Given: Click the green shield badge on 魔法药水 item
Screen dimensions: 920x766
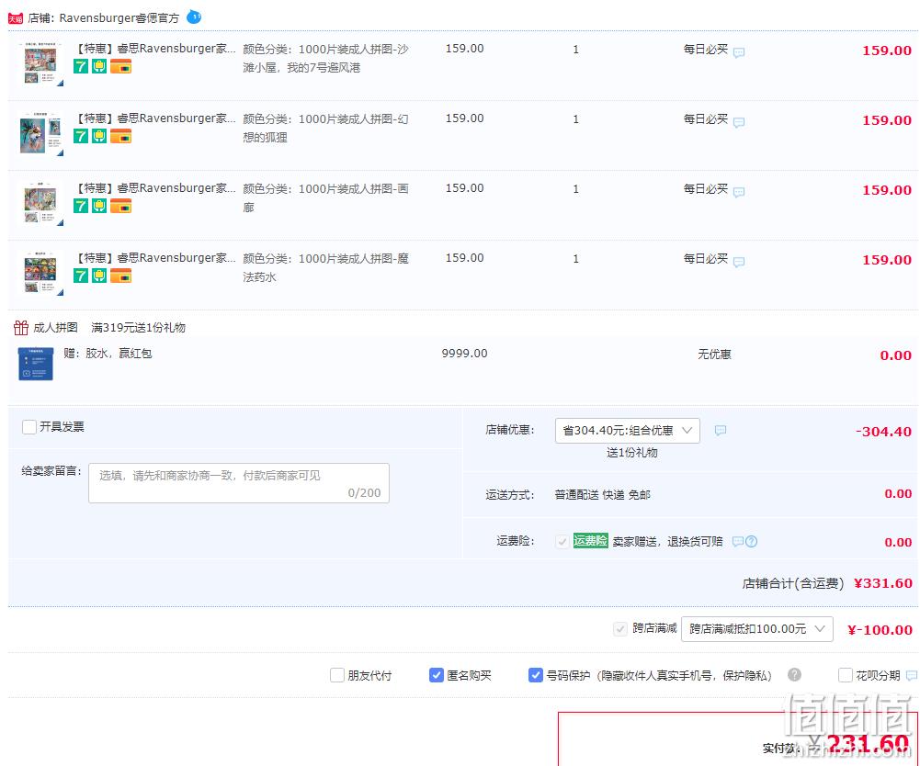Looking at the screenshot, I should click(99, 276).
